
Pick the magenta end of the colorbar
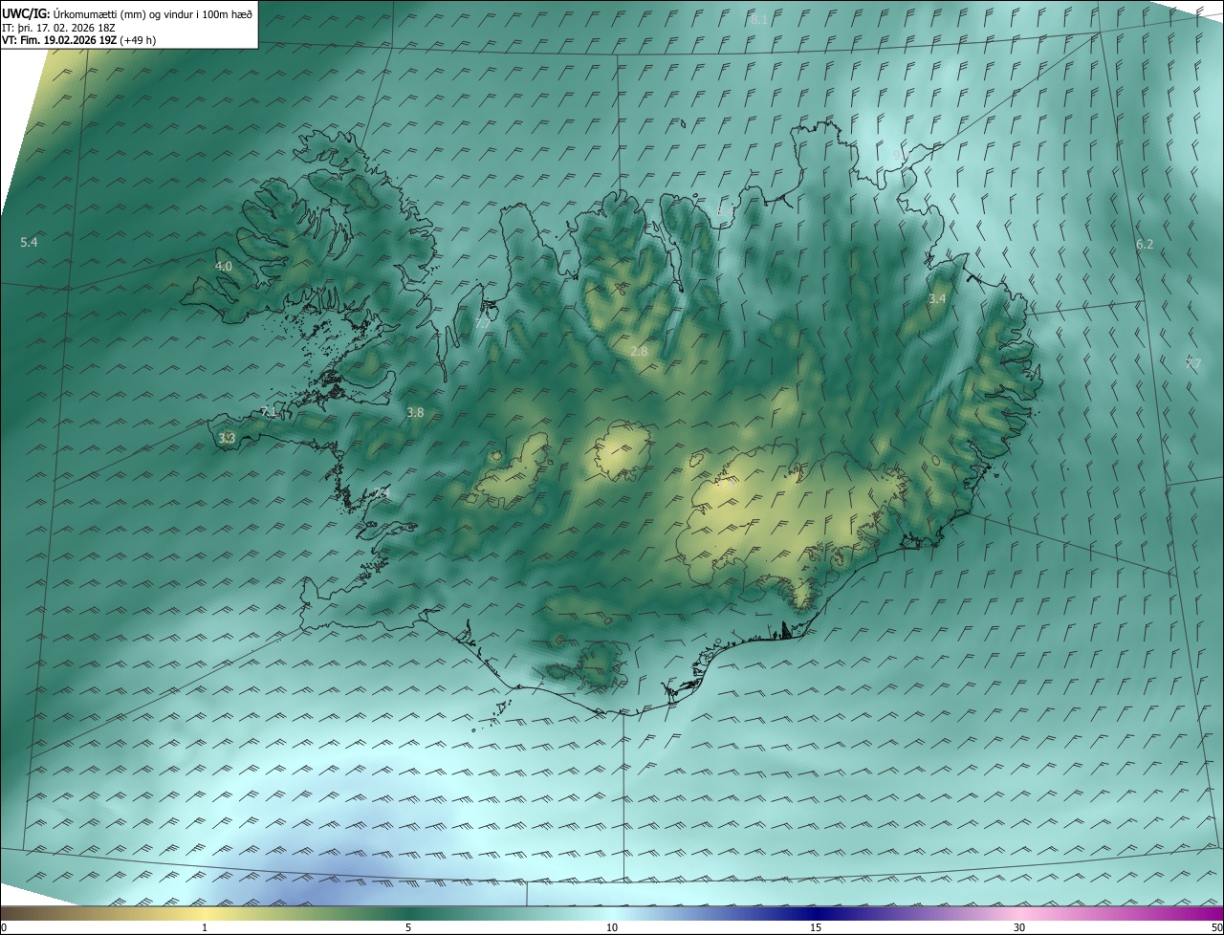click(1205, 914)
